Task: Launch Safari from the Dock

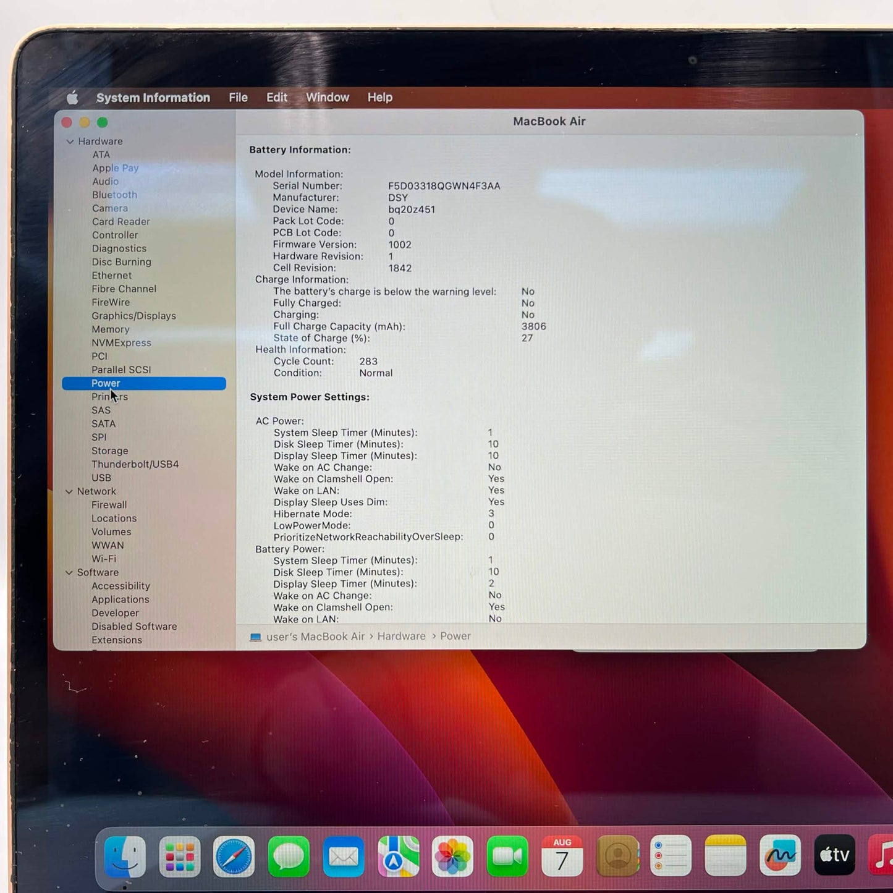Action: coord(234,857)
